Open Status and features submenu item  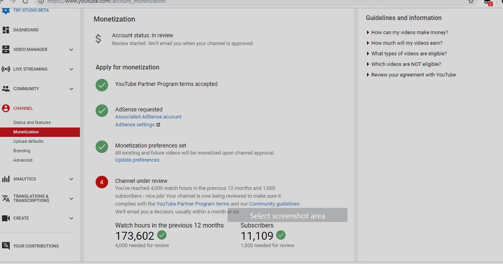[32, 123]
